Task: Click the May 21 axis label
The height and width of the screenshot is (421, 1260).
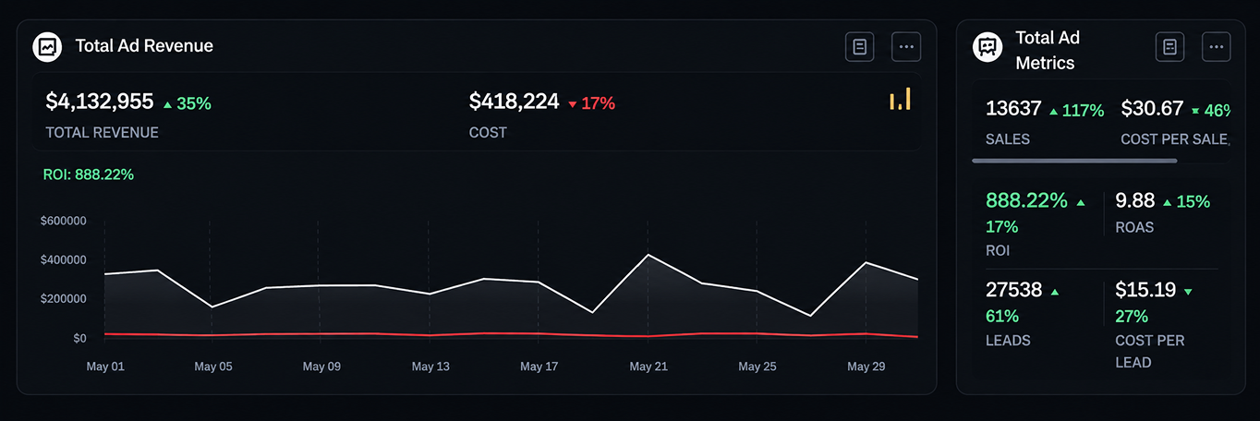Action: tap(648, 367)
